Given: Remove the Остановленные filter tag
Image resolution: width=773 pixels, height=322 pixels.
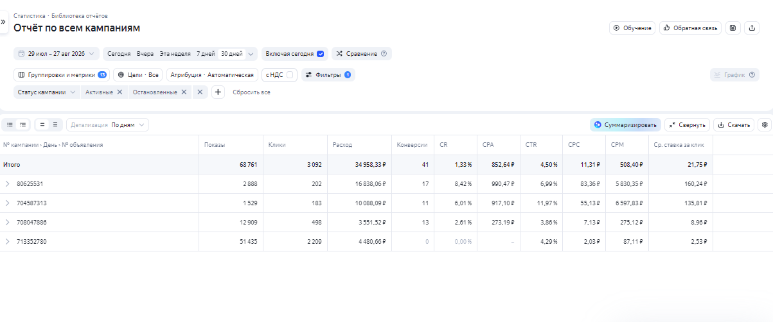Looking at the screenshot, I should pyautogui.click(x=184, y=92).
